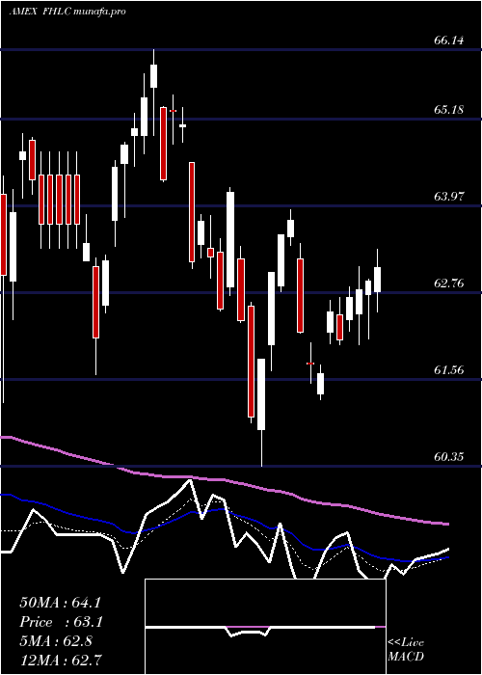The image size is (482, 675).
Task: Click the 5MA : 62.8 value
Action: [x=56, y=641]
